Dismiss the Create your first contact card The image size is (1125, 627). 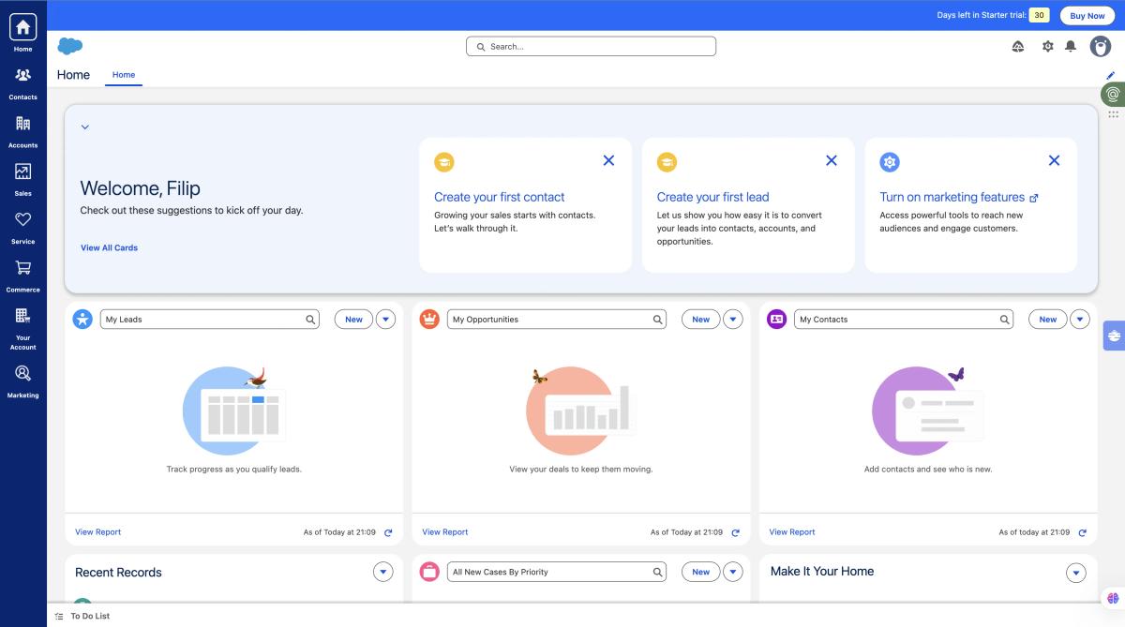tap(608, 160)
